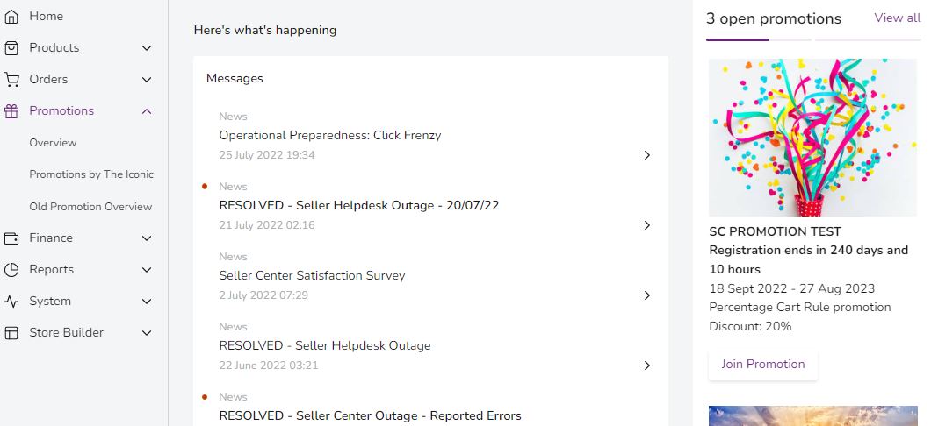Click the Home house icon
This screenshot has height=426, width=931.
pos(11,17)
